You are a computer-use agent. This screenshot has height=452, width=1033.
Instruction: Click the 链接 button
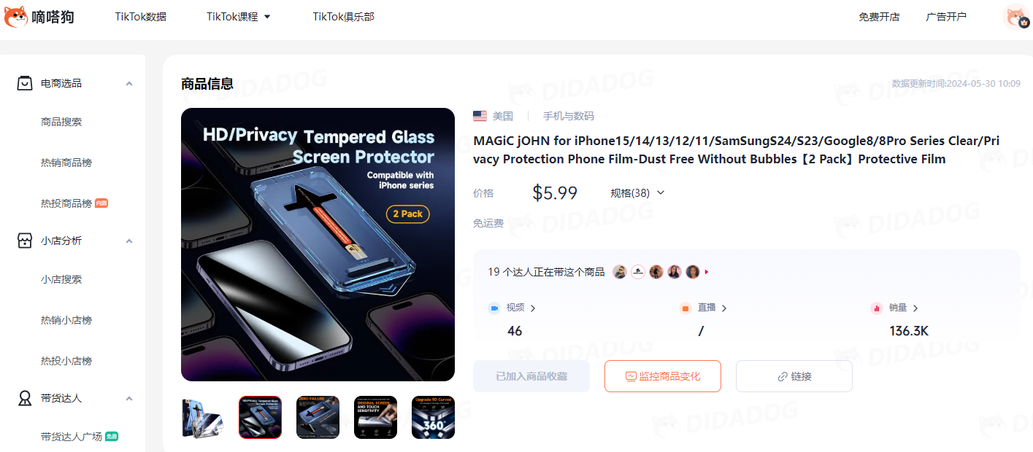click(x=794, y=376)
